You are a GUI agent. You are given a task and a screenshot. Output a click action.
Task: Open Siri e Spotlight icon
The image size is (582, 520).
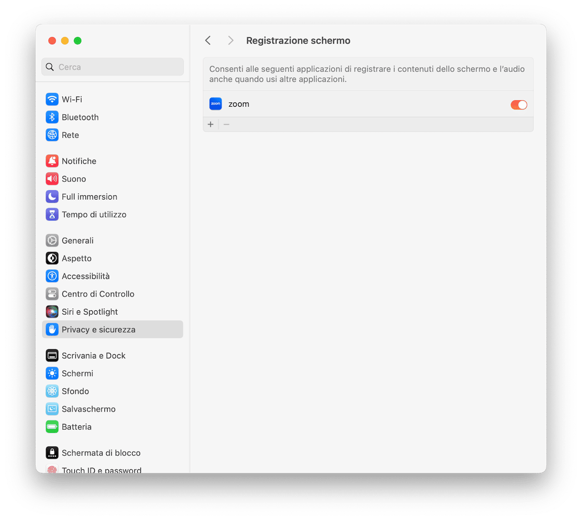coord(52,312)
